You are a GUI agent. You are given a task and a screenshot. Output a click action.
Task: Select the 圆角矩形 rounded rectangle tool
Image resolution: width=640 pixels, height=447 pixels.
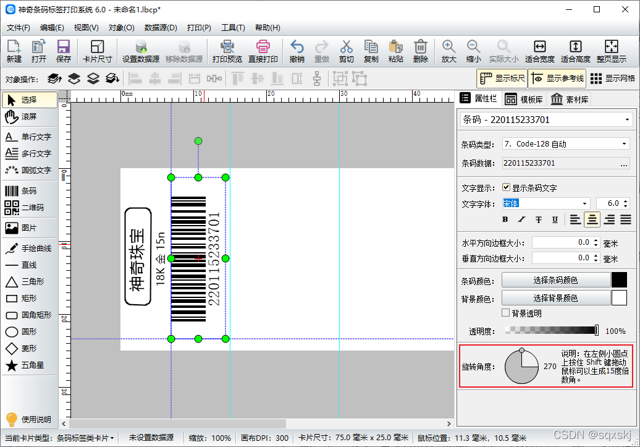30,315
